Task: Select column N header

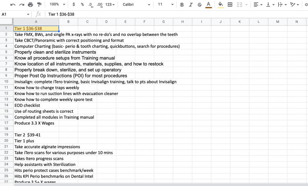Action: pyautogui.click(x=297, y=22)
